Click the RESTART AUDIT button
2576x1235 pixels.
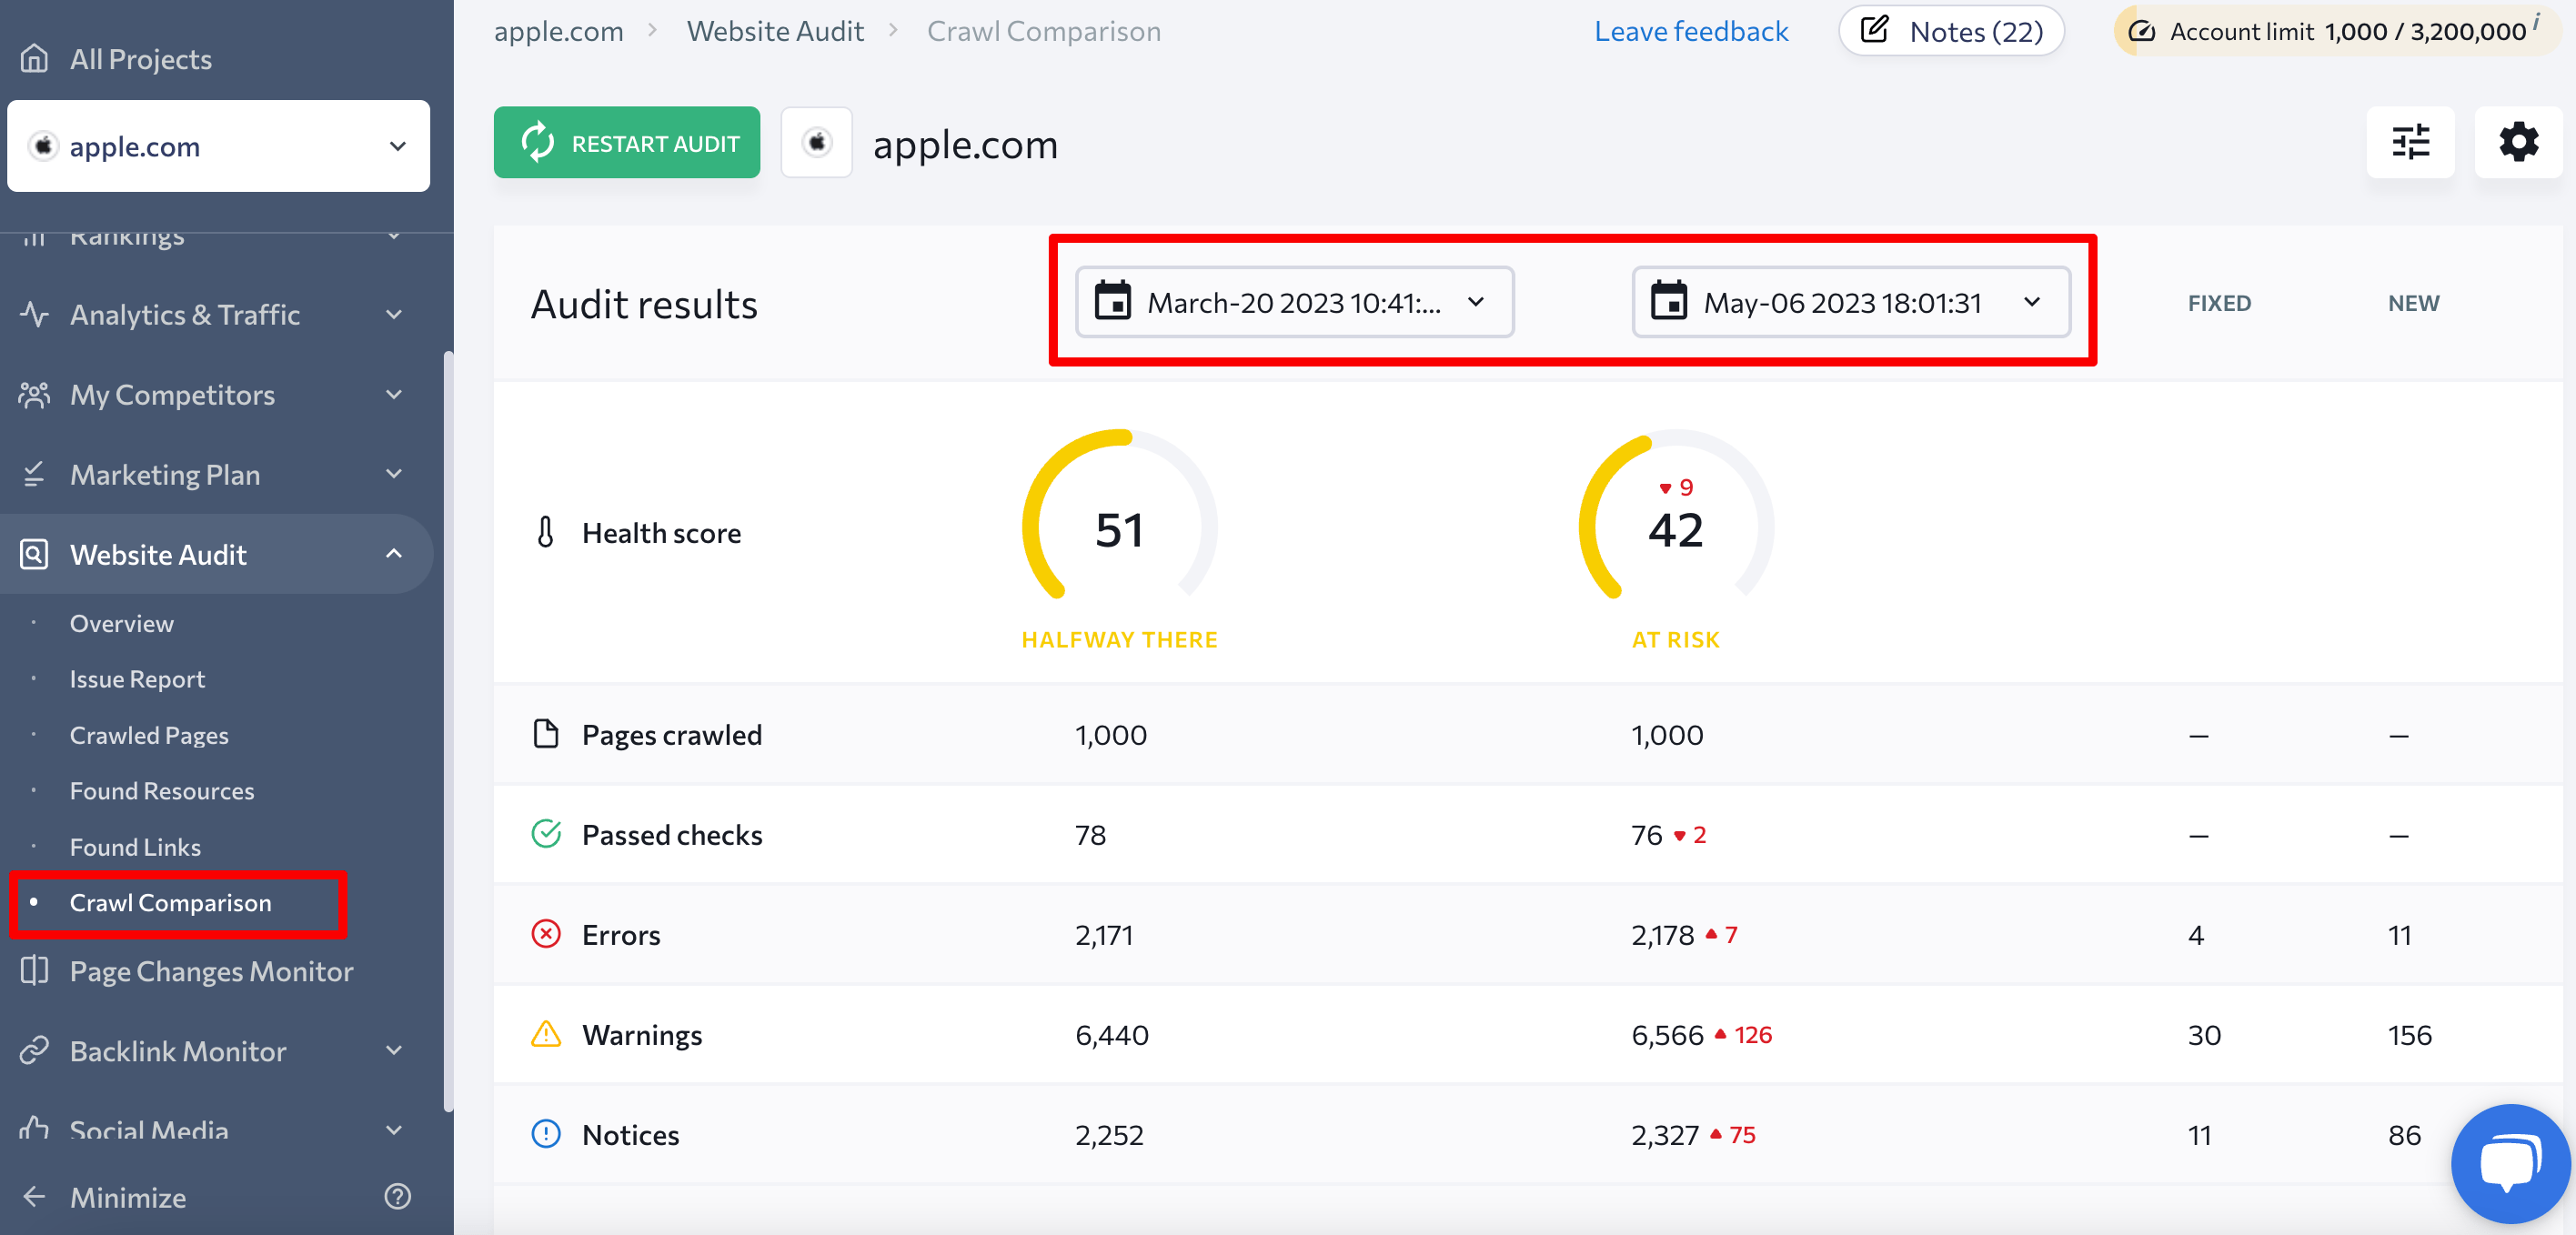pyautogui.click(x=627, y=142)
